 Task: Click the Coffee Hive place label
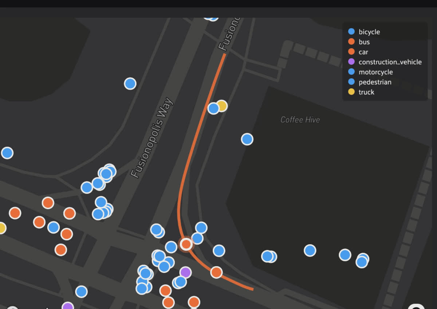click(300, 120)
